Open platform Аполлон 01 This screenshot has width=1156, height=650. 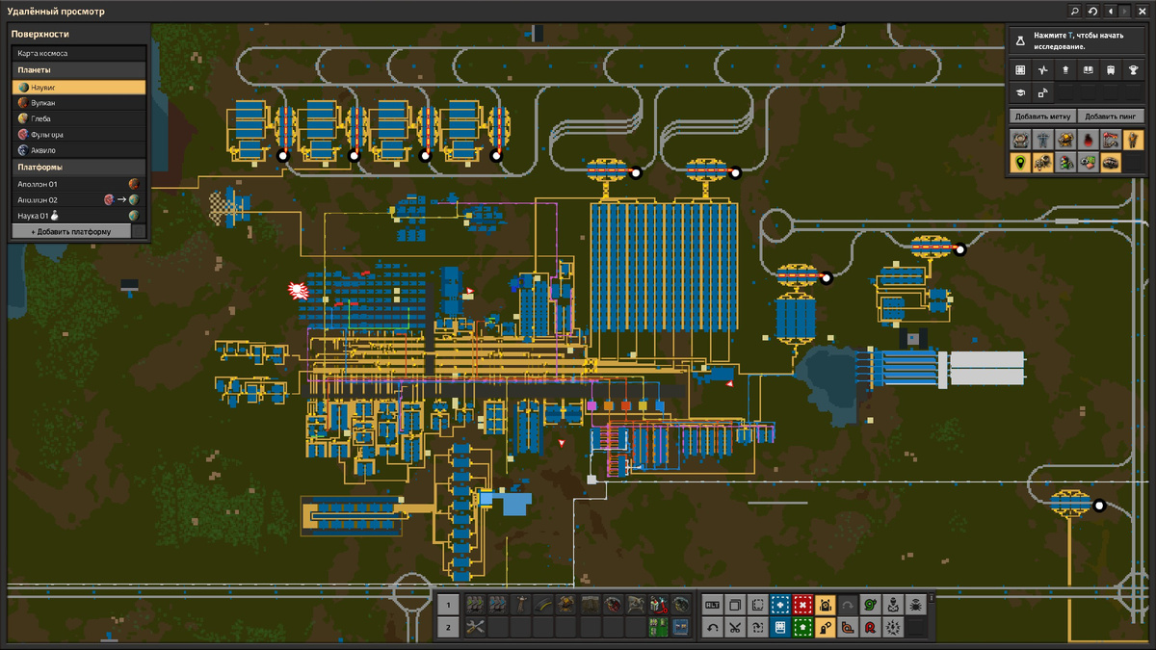(x=79, y=183)
